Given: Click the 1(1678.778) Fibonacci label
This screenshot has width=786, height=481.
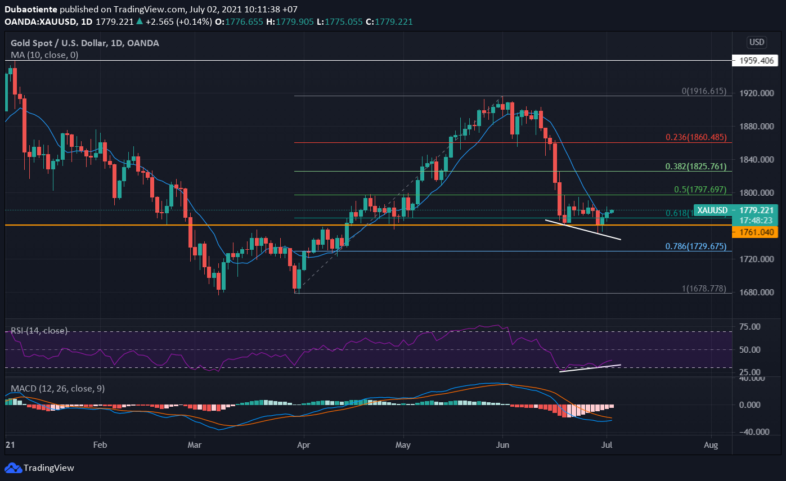Looking at the screenshot, I should coord(704,288).
